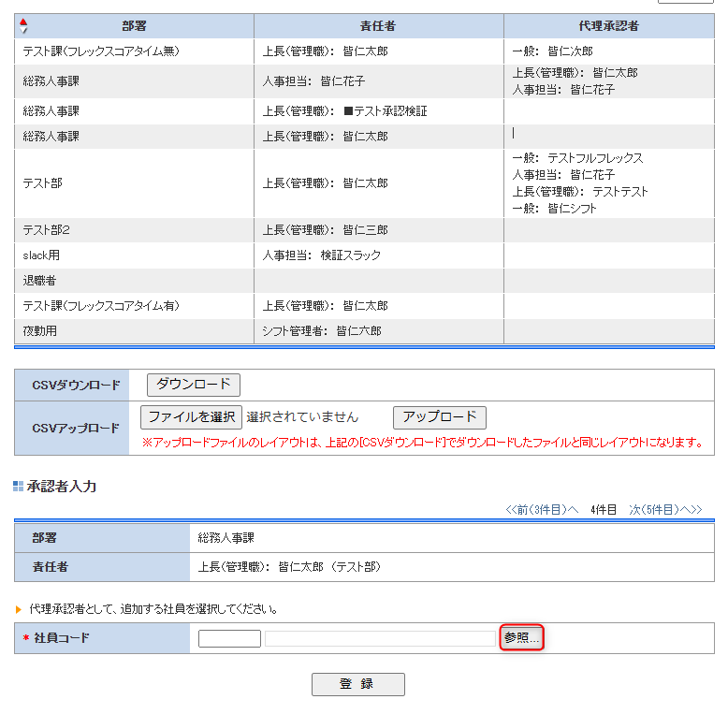Click 一般: テストフルフレックス entry

click(x=577, y=158)
